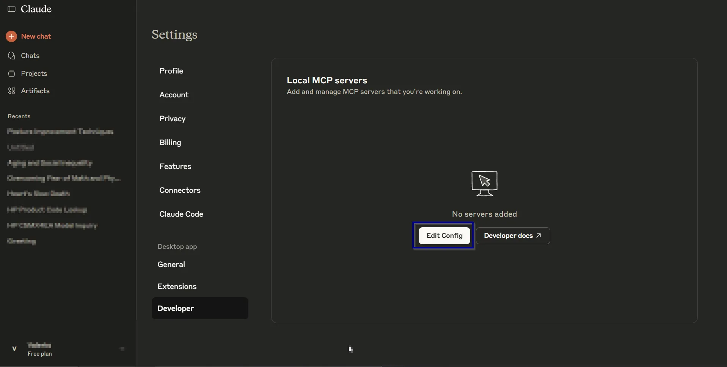Screen dimensions: 727x367
Task: Click the Desktop app section label
Action: click(177, 247)
